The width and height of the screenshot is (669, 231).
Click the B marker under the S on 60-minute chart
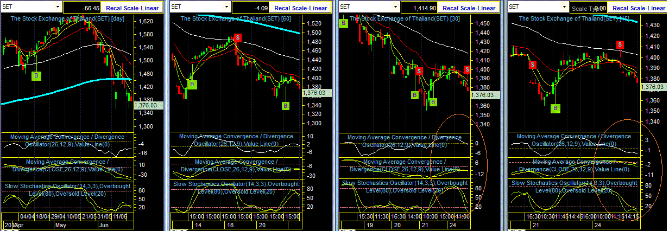[192, 85]
